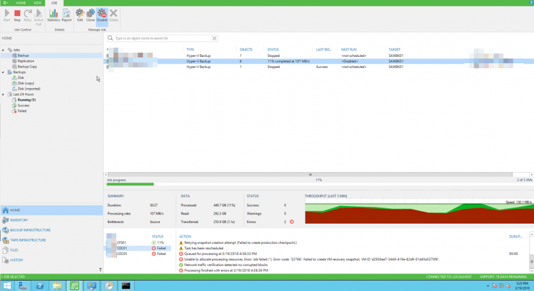This screenshot has height=291, width=534.
Task: Expand navigation pane options arrow
Action: [100, 269]
